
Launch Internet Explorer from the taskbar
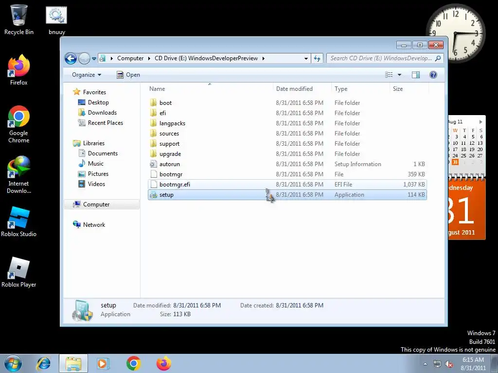pos(43,363)
